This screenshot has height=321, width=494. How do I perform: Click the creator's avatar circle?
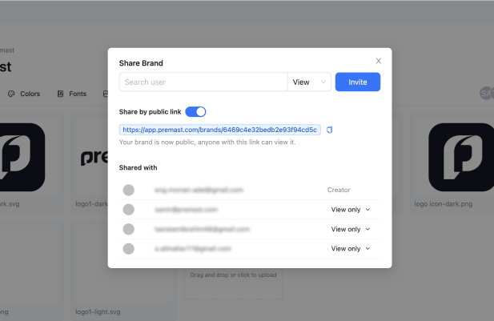129,190
